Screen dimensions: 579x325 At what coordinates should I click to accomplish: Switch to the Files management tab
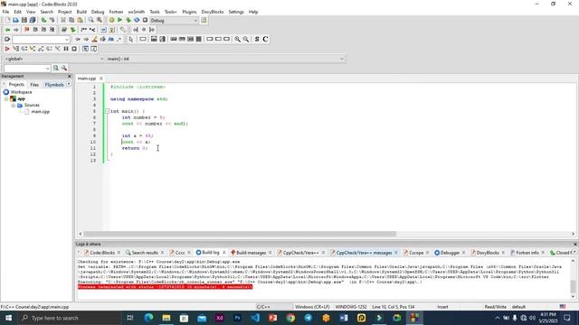tap(34, 84)
